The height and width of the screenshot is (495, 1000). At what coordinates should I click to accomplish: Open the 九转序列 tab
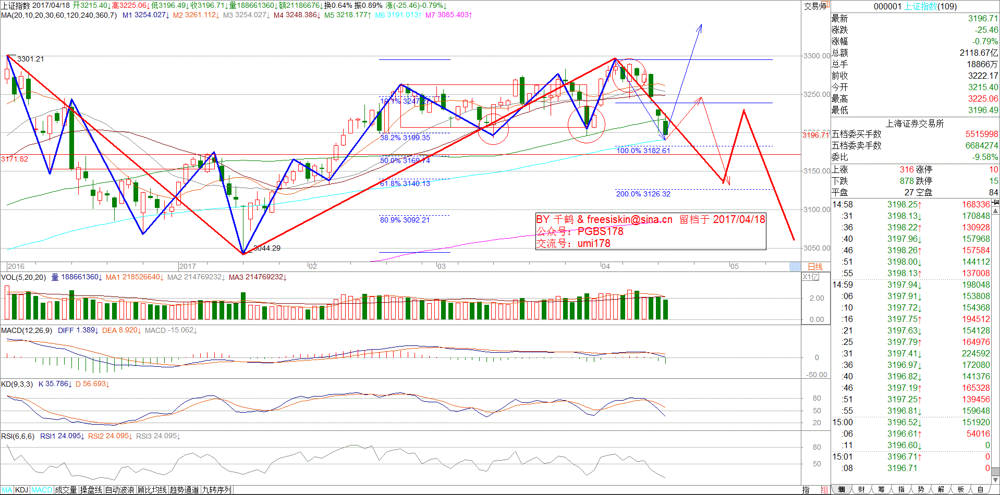(217, 490)
